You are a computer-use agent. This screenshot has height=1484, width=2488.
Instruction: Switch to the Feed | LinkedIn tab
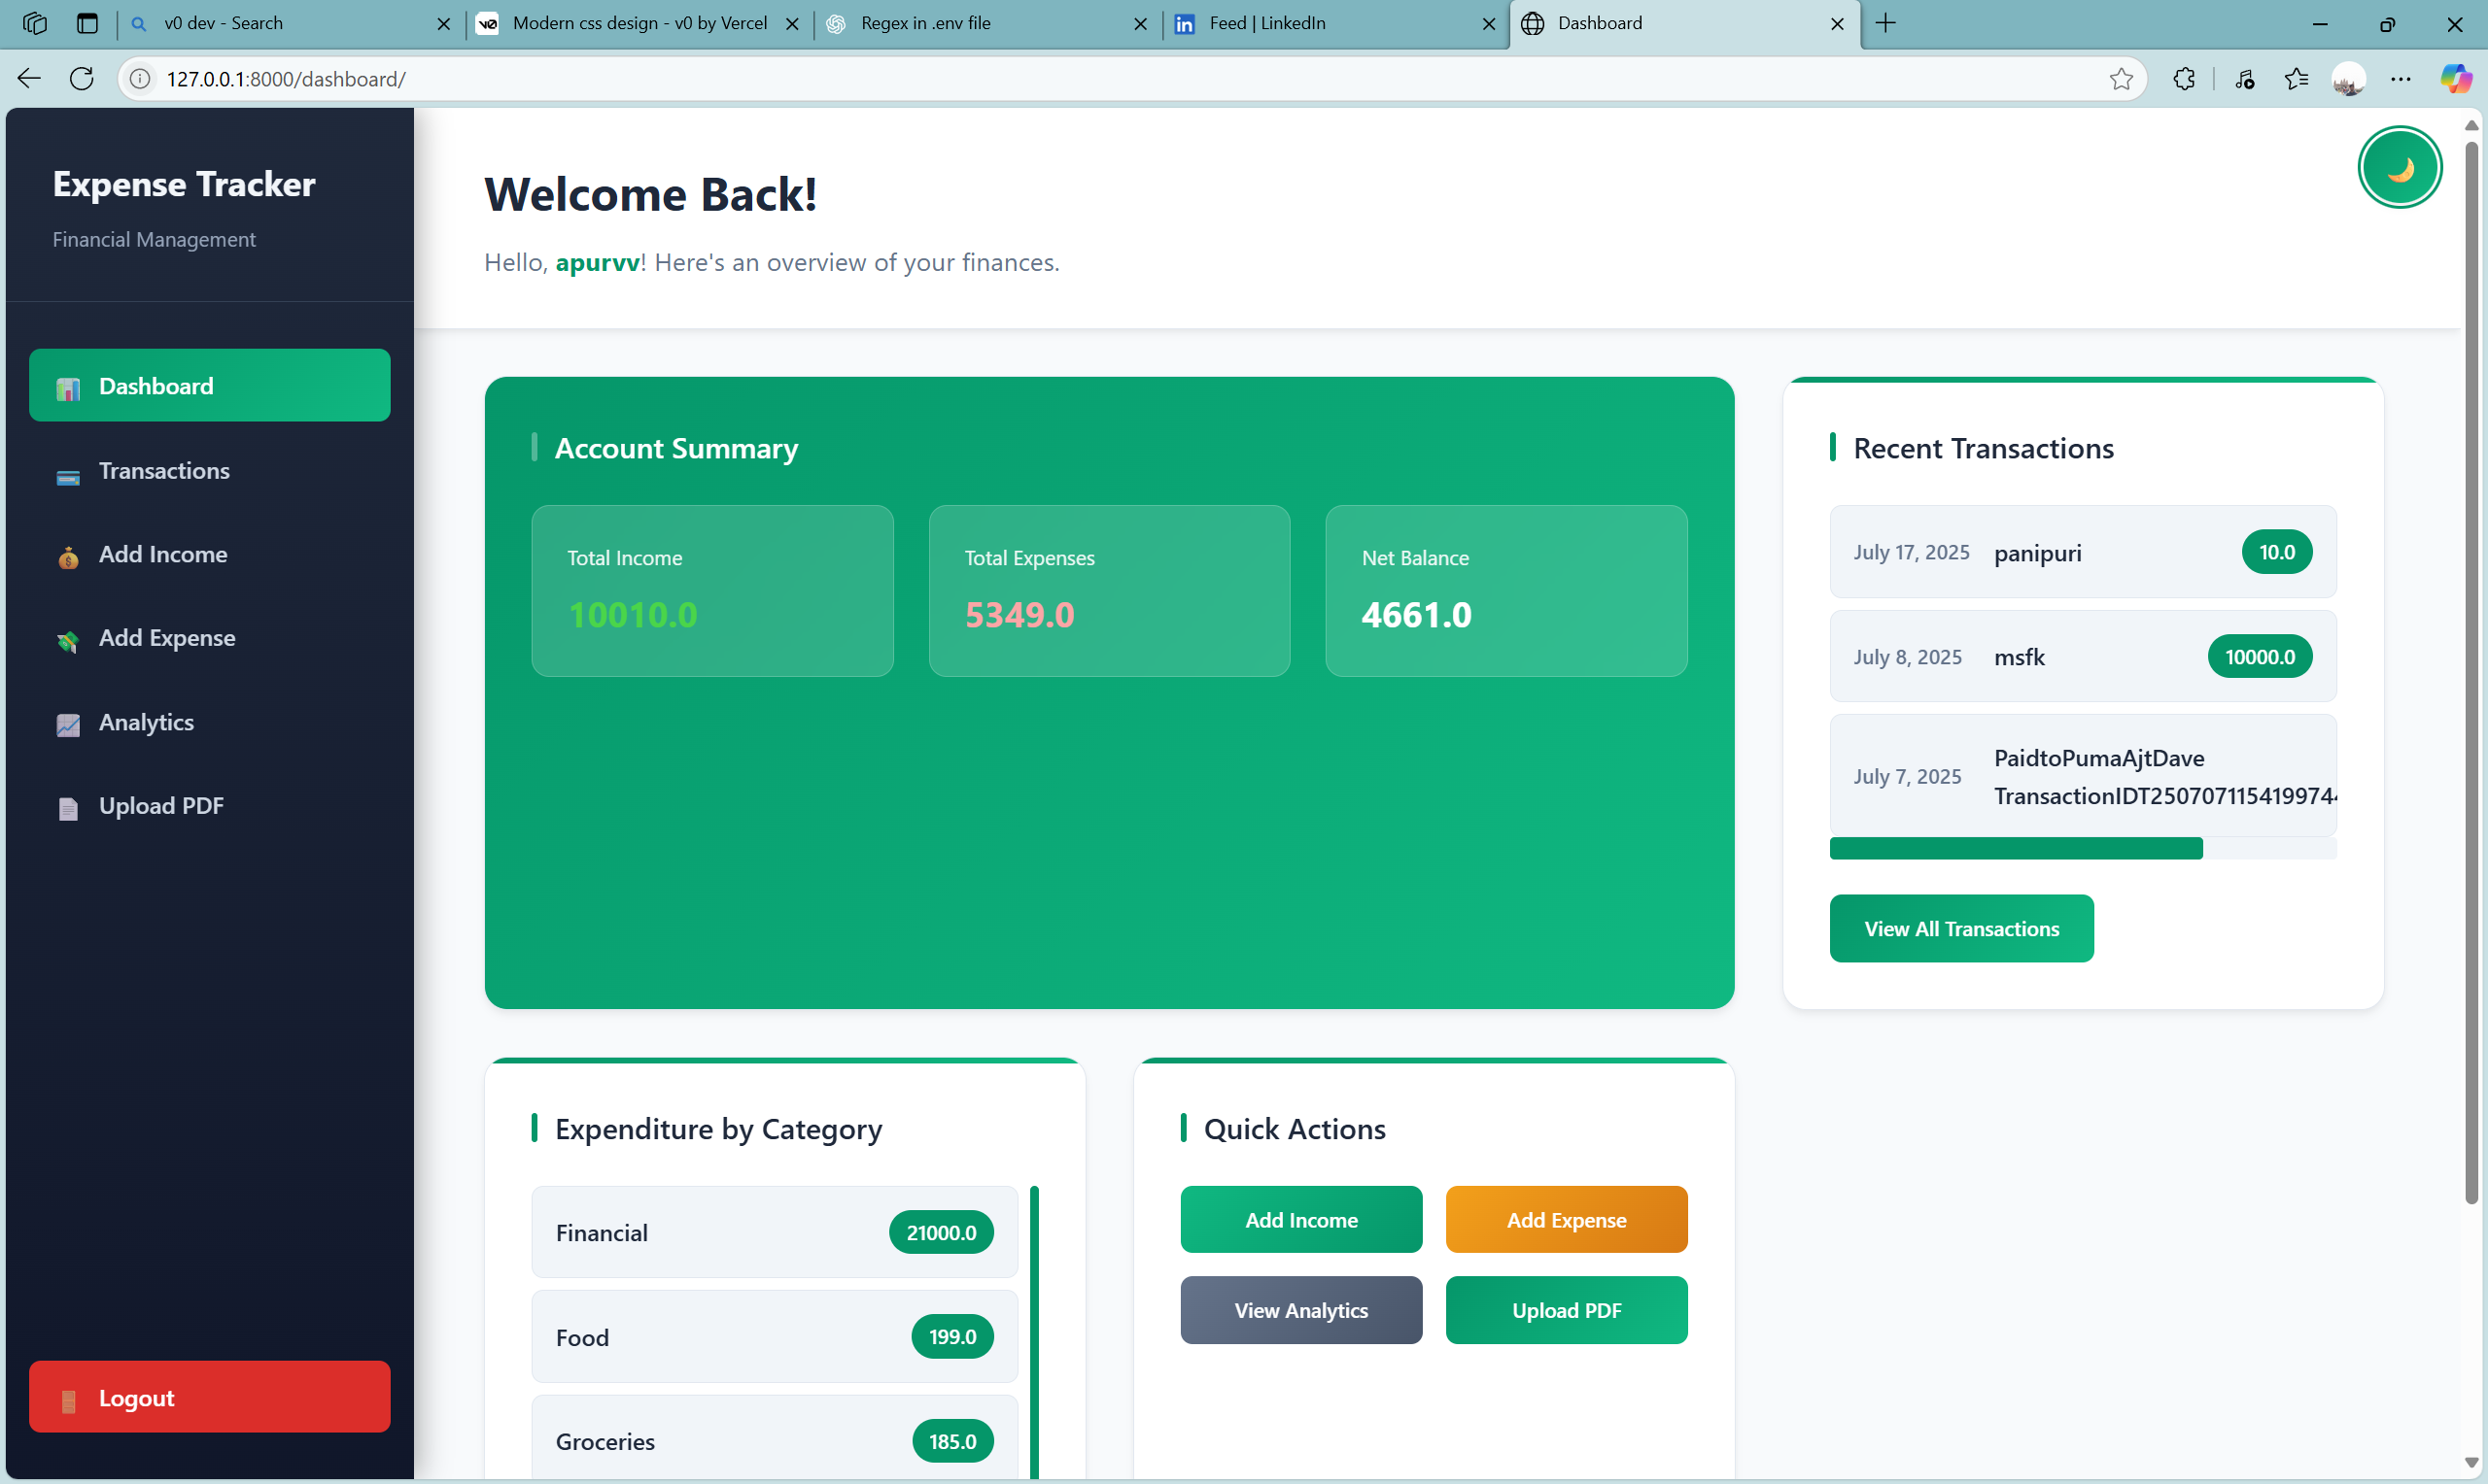coord(1321,23)
